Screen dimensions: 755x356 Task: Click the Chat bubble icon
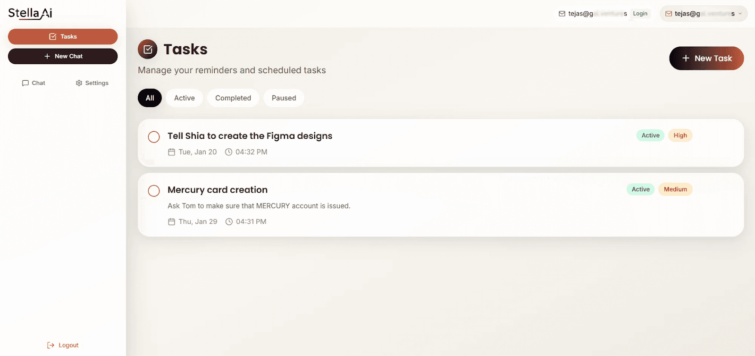pyautogui.click(x=25, y=83)
